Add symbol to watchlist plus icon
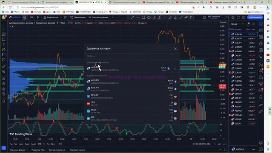Screen dimensions: 272x153 click(x=243, y=24)
